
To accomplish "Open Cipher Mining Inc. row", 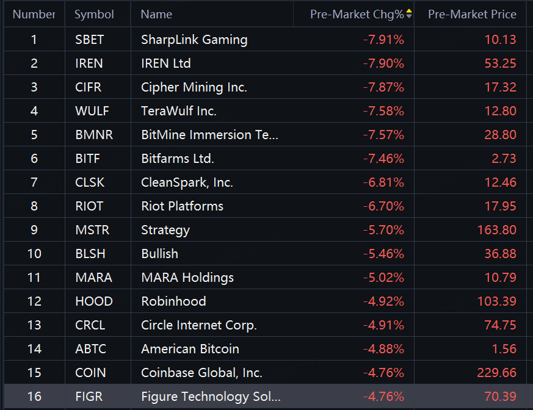I will pyautogui.click(x=194, y=87).
